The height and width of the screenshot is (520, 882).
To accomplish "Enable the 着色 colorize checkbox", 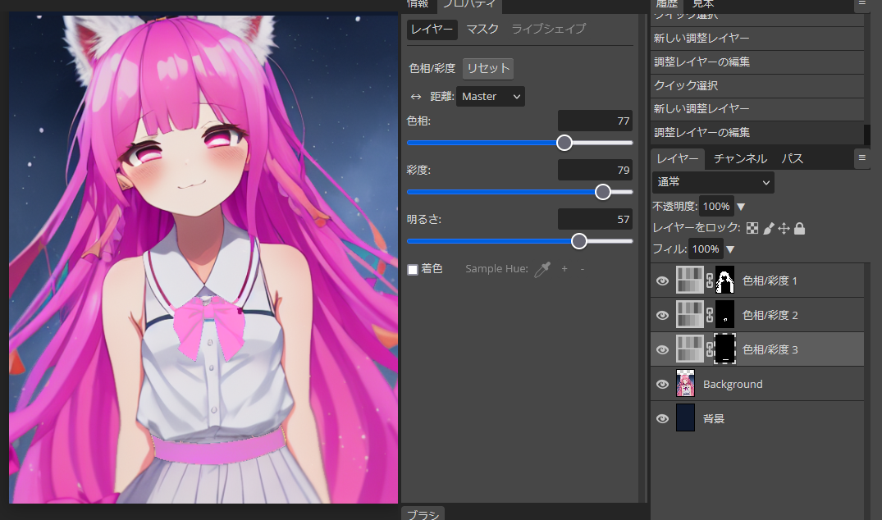I will click(x=411, y=269).
